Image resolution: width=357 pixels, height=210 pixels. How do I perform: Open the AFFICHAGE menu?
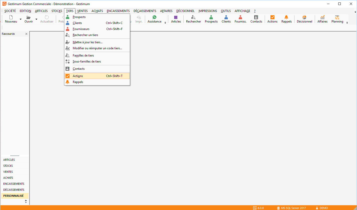[x=242, y=11]
